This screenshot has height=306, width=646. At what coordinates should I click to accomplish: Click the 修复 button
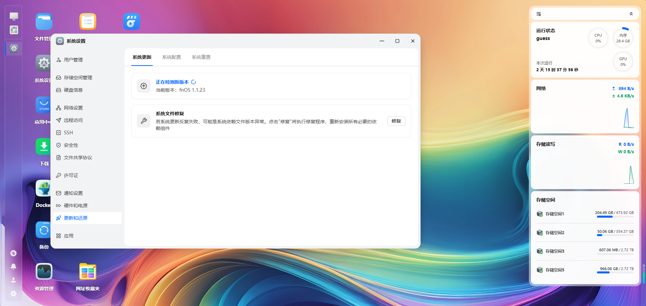point(396,121)
